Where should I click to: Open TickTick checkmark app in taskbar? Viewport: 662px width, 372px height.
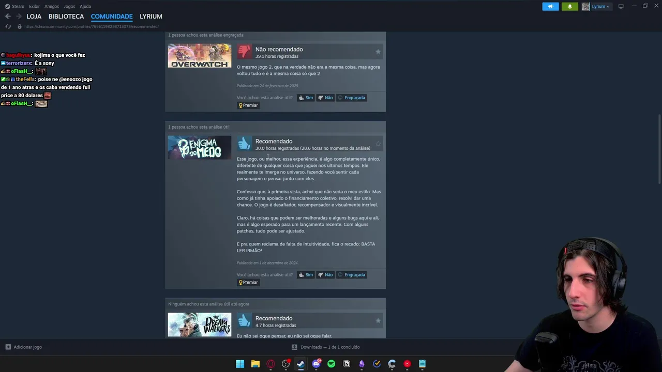[377, 364]
